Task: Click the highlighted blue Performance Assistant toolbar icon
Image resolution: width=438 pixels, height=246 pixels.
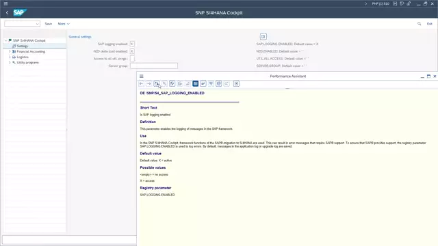Action: (x=196, y=83)
